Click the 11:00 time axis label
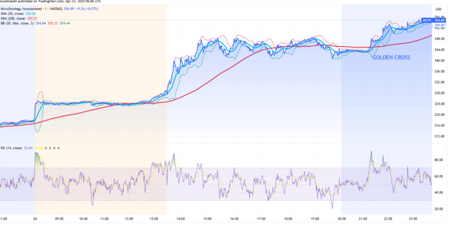This screenshot has height=225, width=451. [x=104, y=219]
